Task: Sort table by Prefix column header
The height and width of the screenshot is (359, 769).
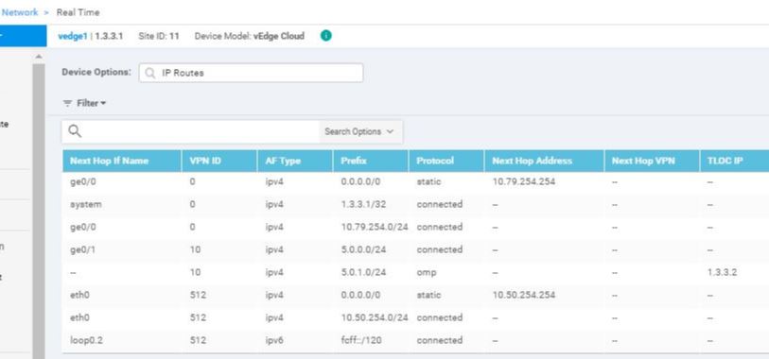Action: point(370,161)
